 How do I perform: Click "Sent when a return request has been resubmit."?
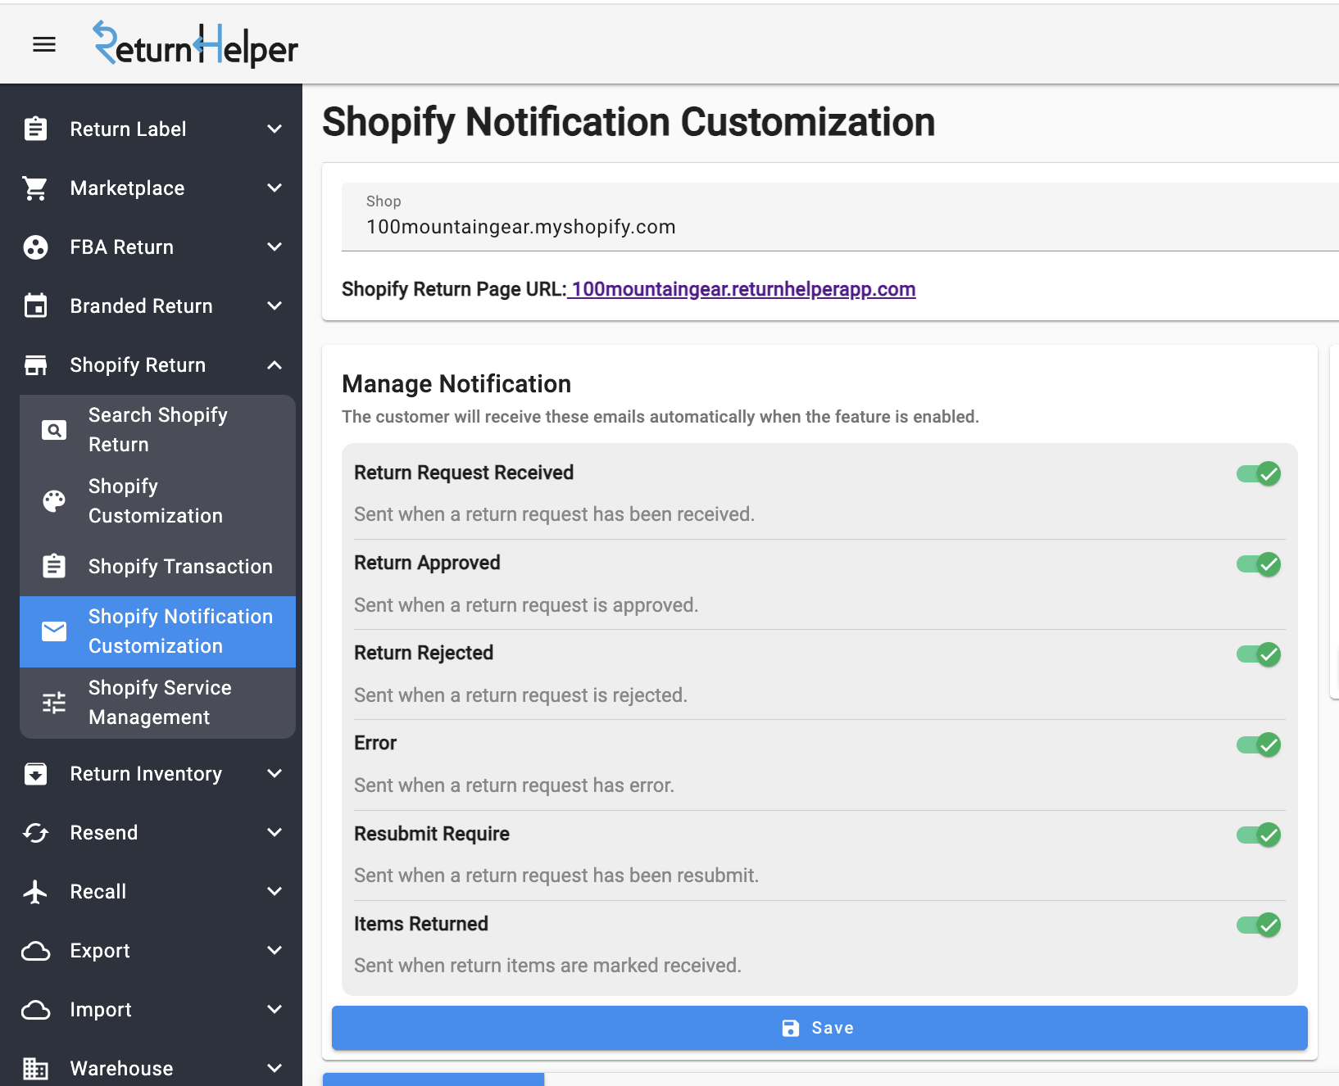[x=556, y=876]
